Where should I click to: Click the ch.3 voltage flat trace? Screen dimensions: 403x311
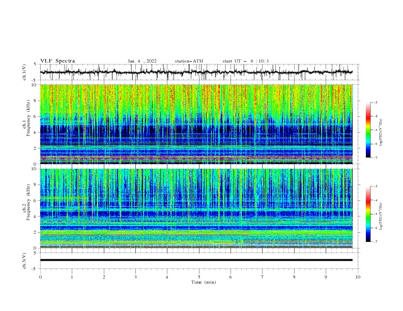(x=196, y=260)
